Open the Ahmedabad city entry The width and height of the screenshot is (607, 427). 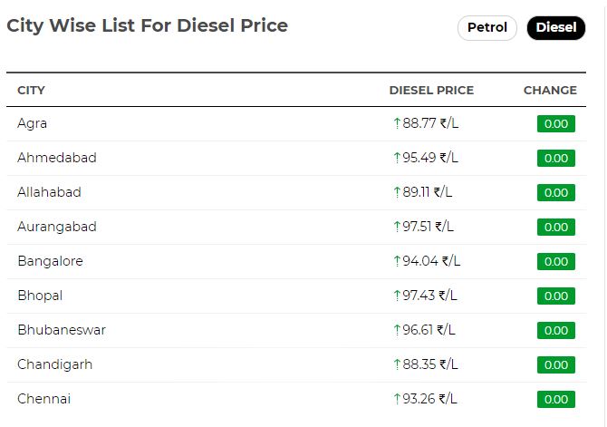(x=57, y=158)
